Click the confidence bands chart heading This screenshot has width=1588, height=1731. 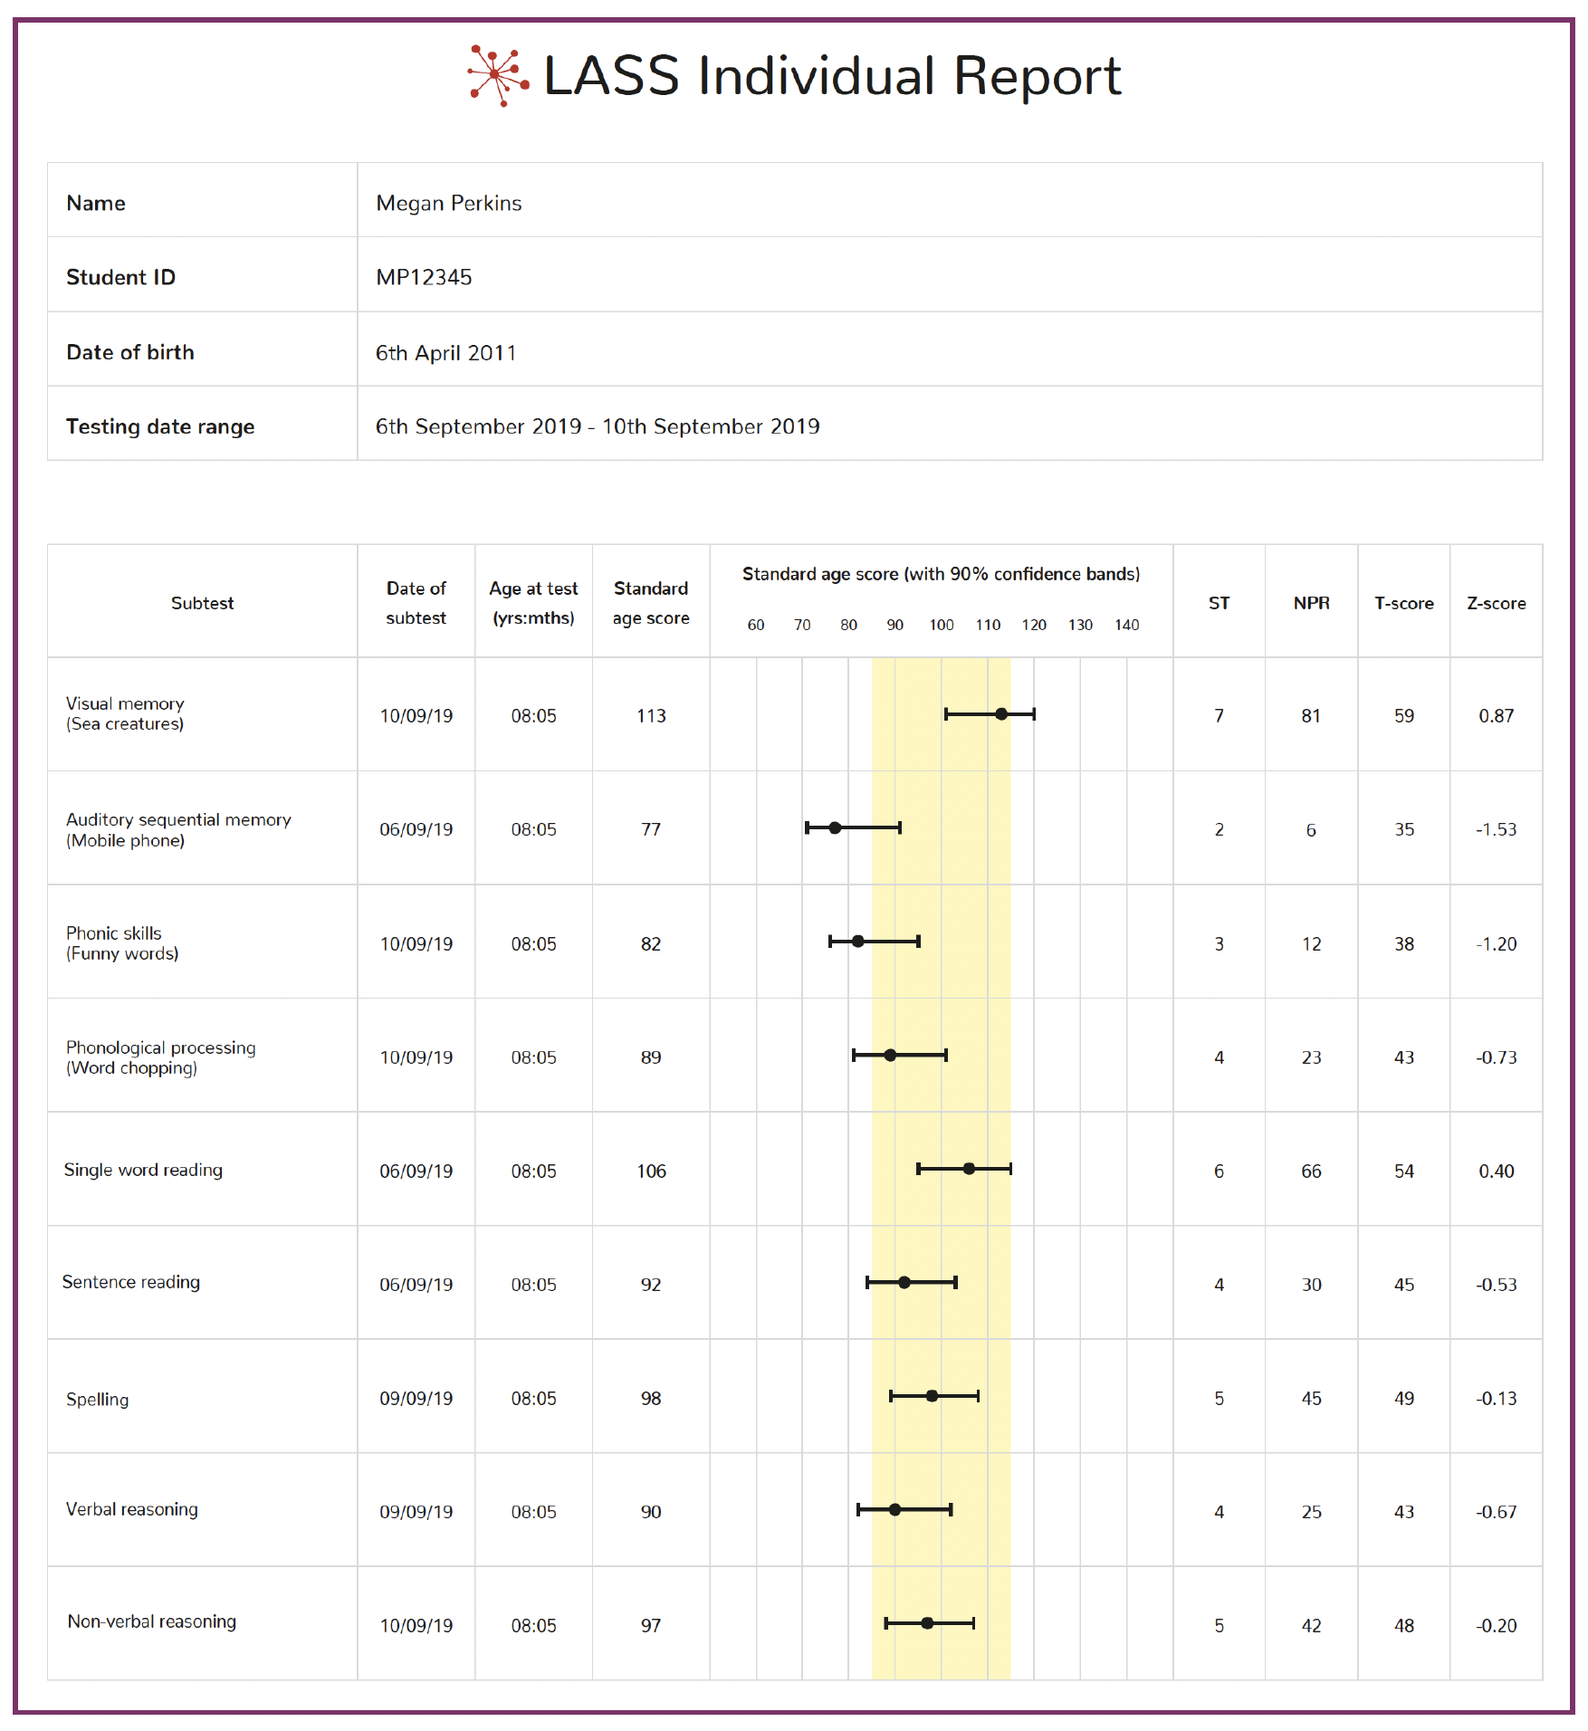click(x=942, y=574)
